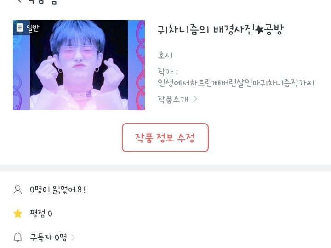The width and height of the screenshot is (331, 248).
Task: Click the 작품 정보 수정 button
Action: pyautogui.click(x=165, y=137)
